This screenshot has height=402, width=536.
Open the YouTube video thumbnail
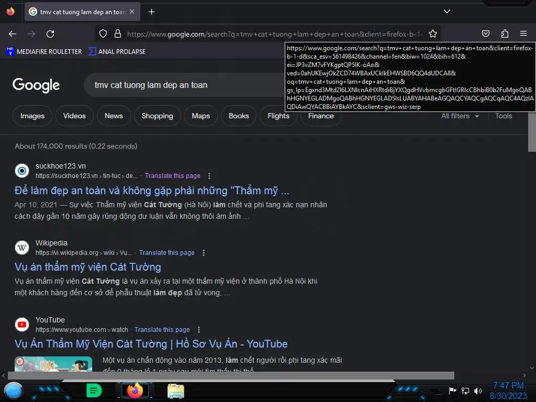click(53, 364)
